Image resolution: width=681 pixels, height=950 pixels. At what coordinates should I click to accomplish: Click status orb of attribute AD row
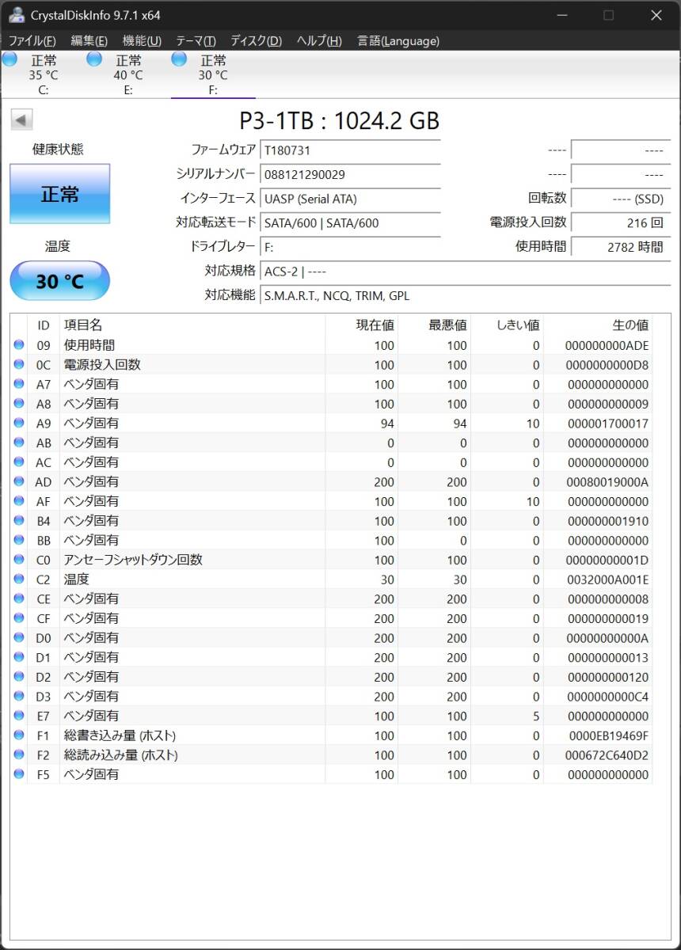coord(19,481)
